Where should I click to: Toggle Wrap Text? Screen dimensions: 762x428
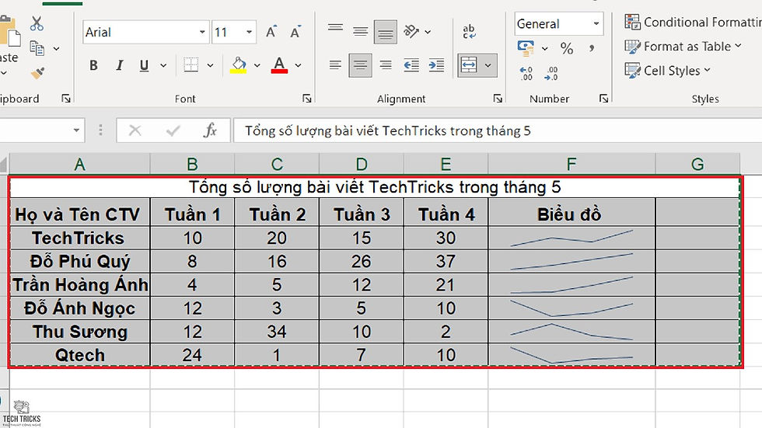click(x=469, y=32)
